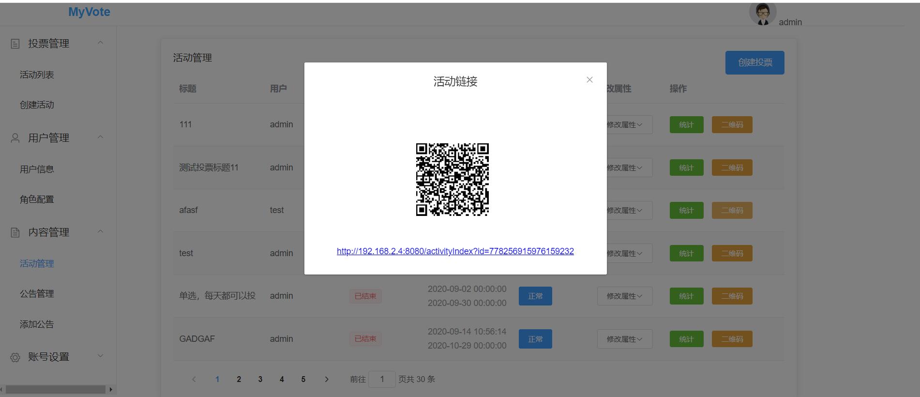Open the admin avatar picture
Viewport: 920px width, 397px height.
click(x=763, y=14)
